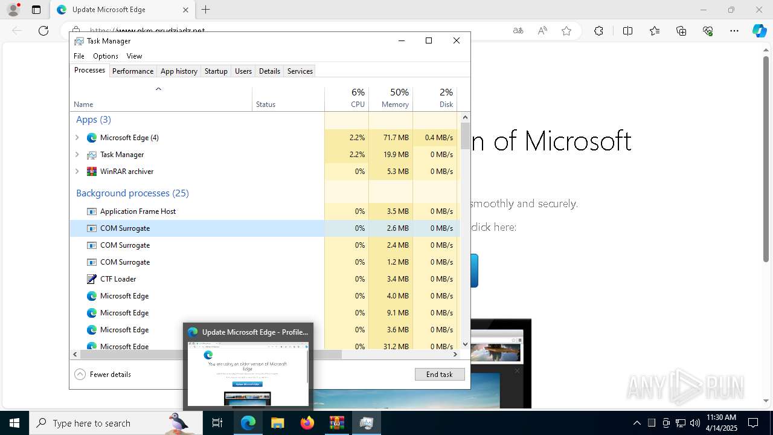
Task: Open Edge profile icon in title bar
Action: point(13,10)
